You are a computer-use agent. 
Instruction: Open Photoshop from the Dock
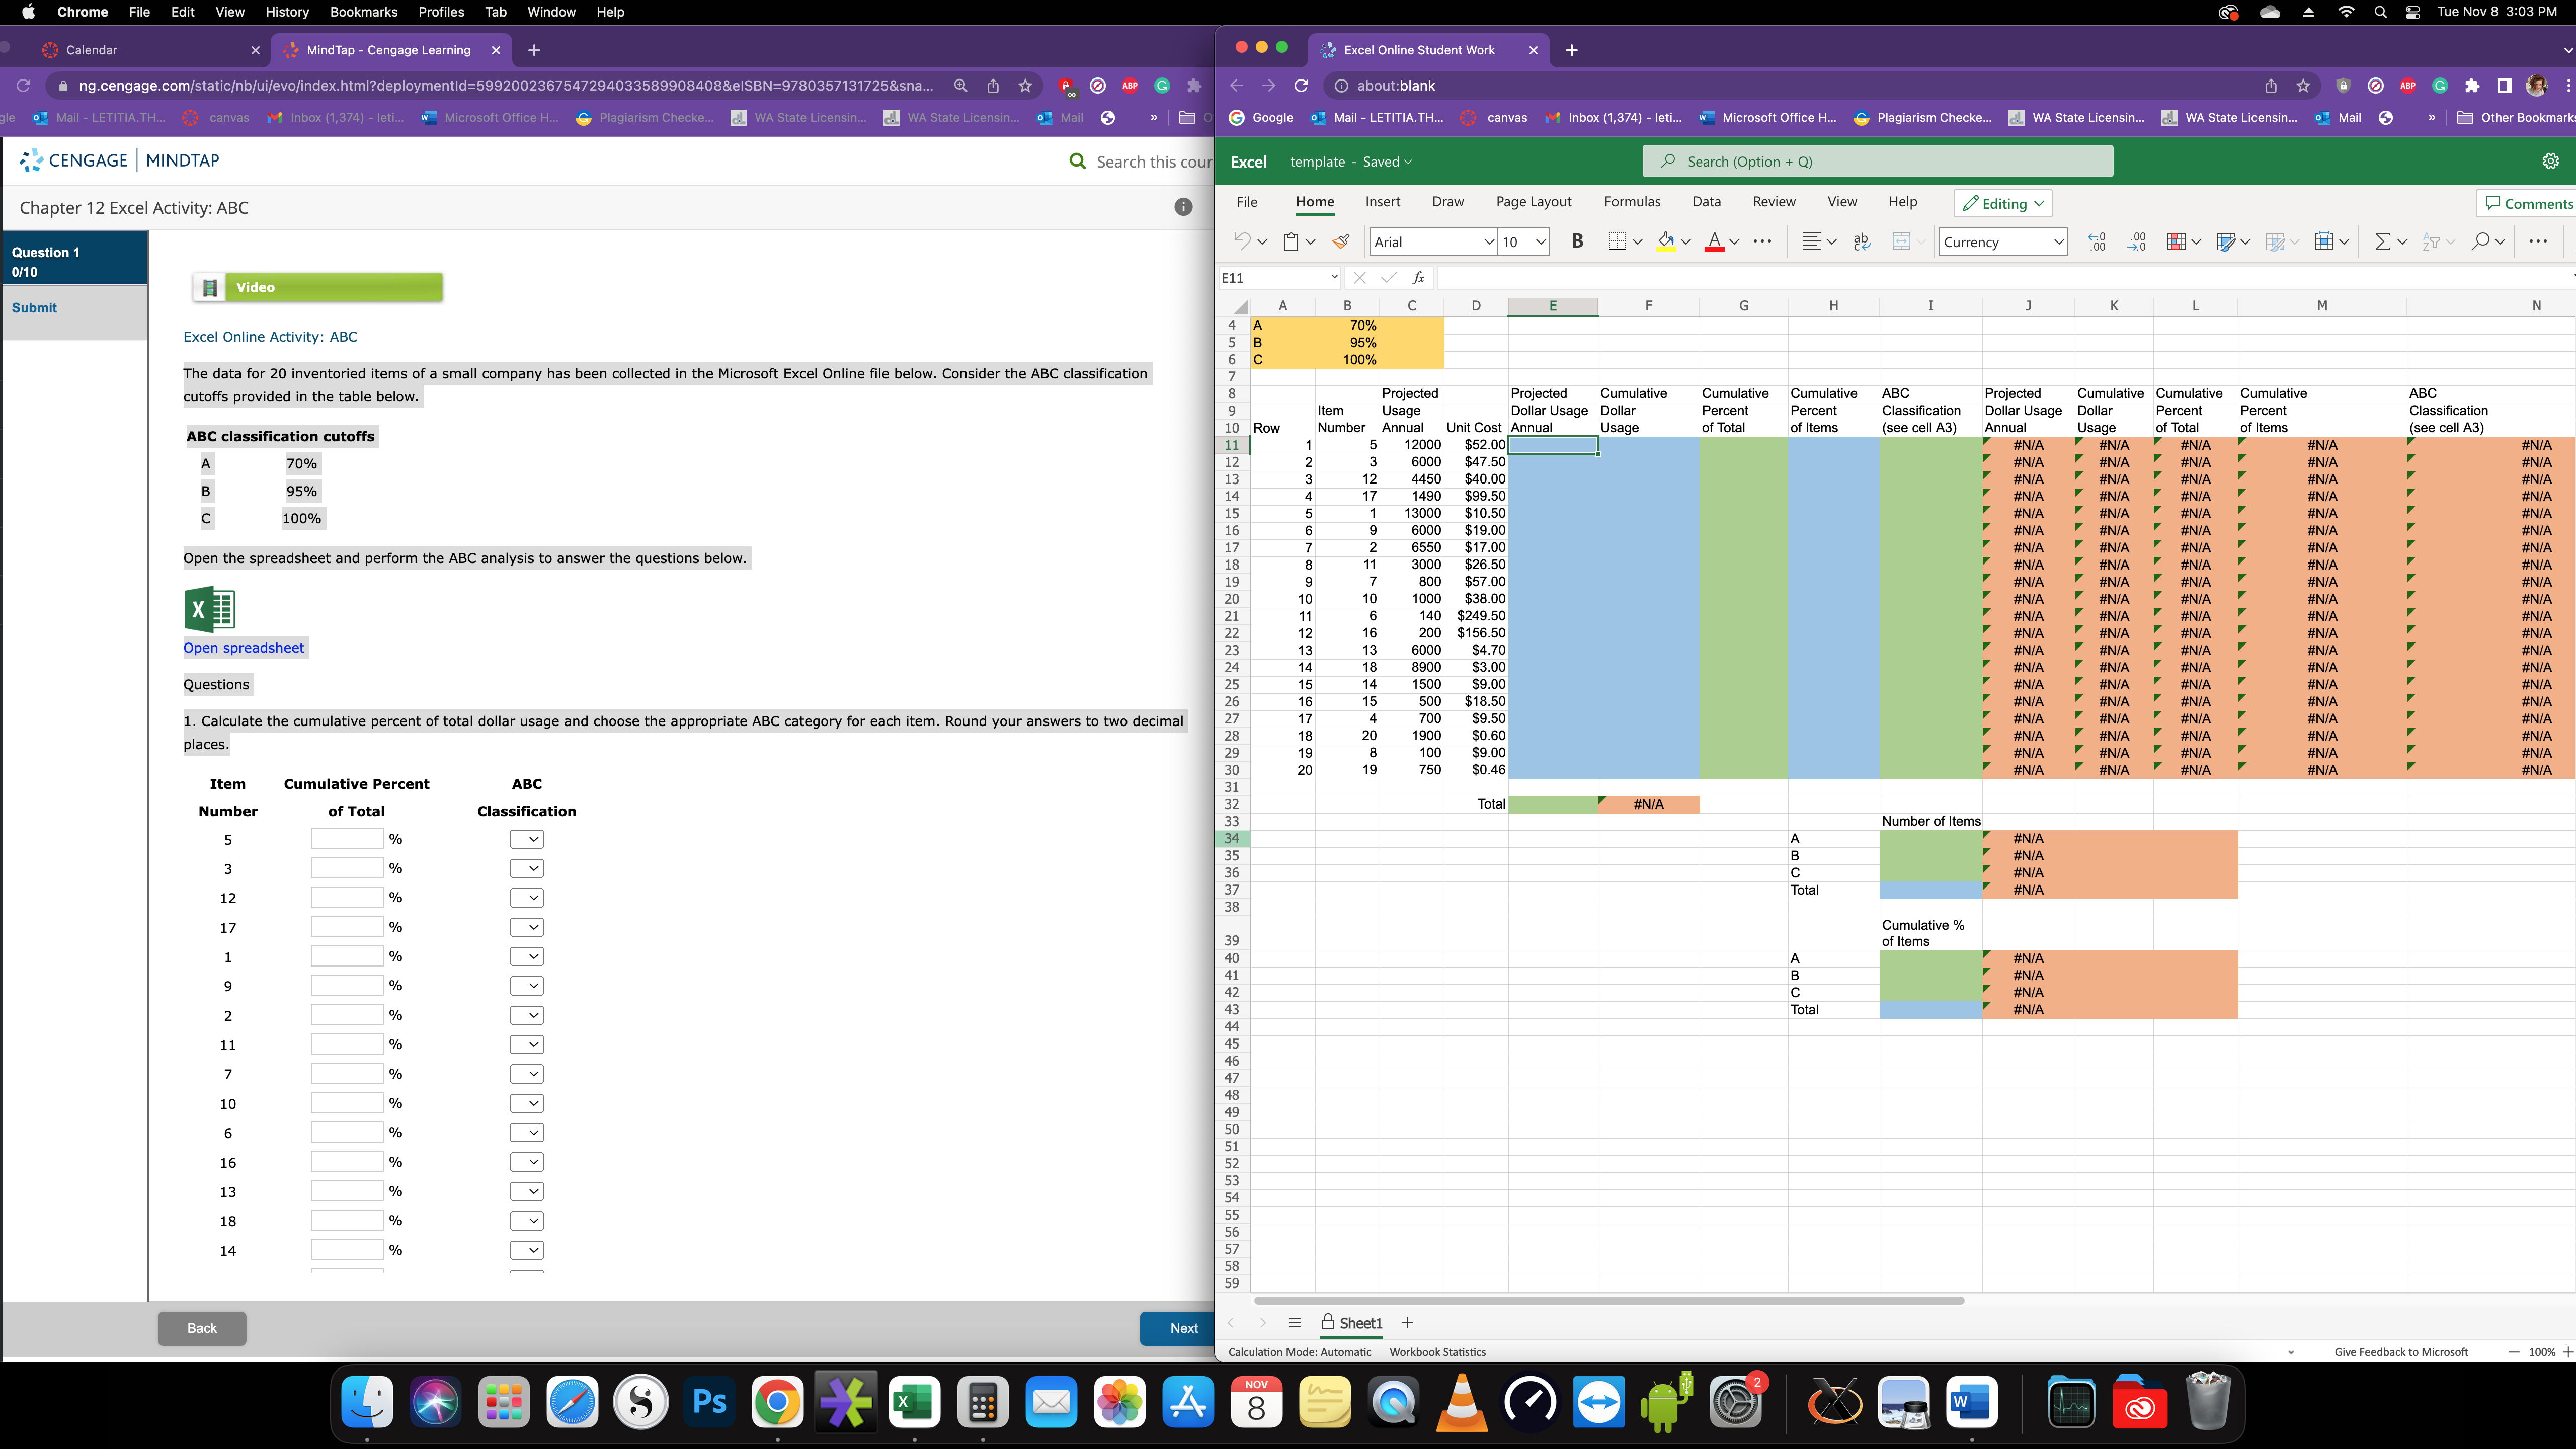point(709,1403)
